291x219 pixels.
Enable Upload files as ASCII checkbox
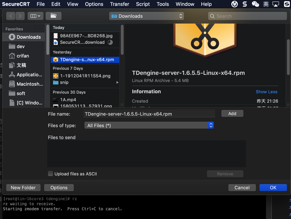click(51, 174)
